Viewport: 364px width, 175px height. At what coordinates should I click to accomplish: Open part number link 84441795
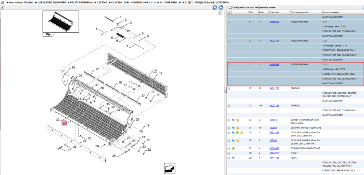274,158
